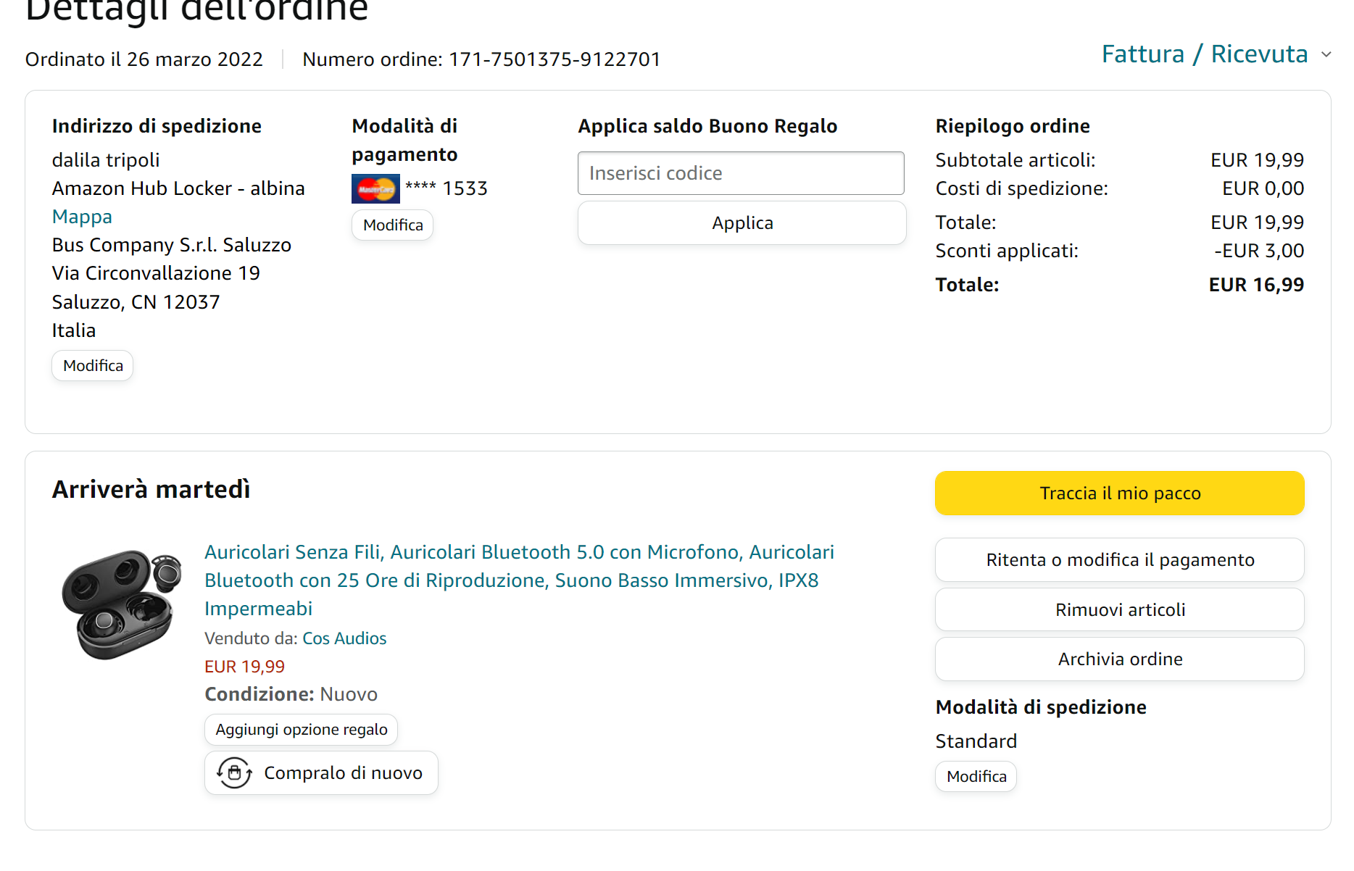Click Aggiungi opzione regalo button
Screen dimensions: 1354x871
coord(301,730)
